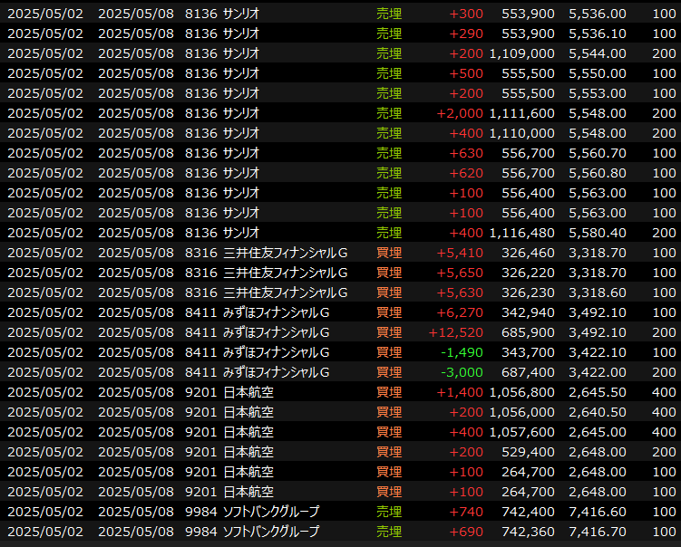Click the 日本航空 name in the +1,400 row

point(248,392)
